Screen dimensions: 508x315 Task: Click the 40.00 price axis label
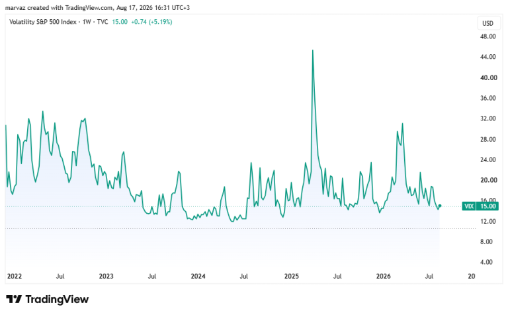click(x=488, y=78)
